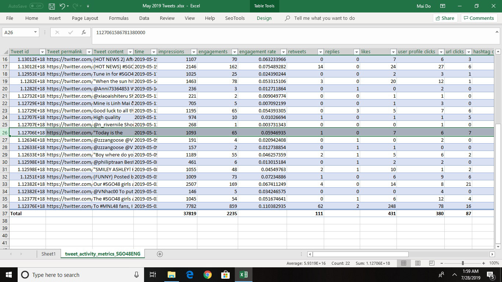Click the Type here to search box
The width and height of the screenshot is (502, 282).
81,275
